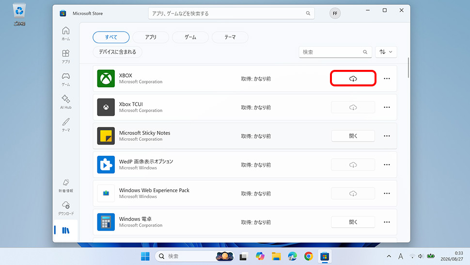Image resolution: width=470 pixels, height=265 pixels.
Task: Download WedP 画像表示オプション via cloud button
Action: point(353,165)
